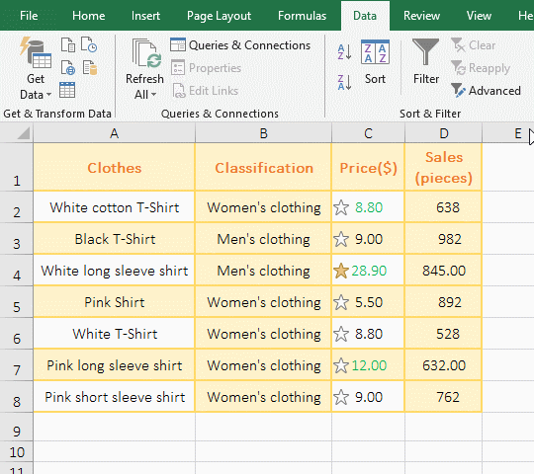Click the Reapply filter icon
This screenshot has width=534, height=474.
coord(458,68)
